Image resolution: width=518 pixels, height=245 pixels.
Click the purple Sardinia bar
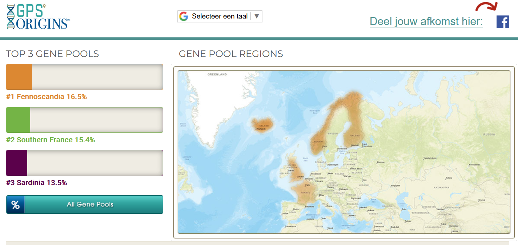17,163
